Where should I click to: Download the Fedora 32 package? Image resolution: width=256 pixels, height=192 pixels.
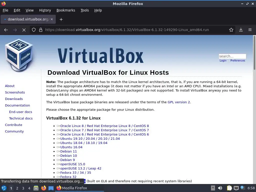[x=68, y=177]
